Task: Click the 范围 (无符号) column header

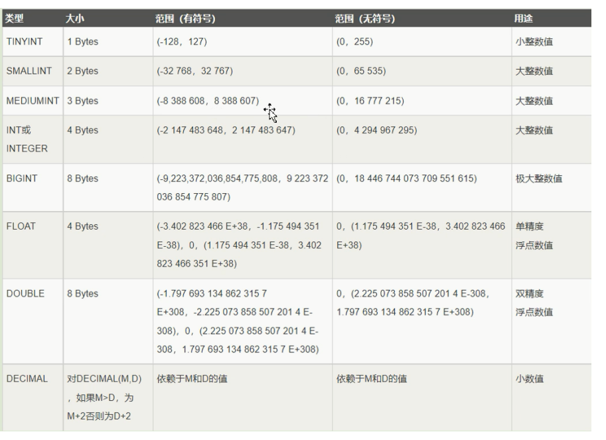Action: click(x=365, y=19)
